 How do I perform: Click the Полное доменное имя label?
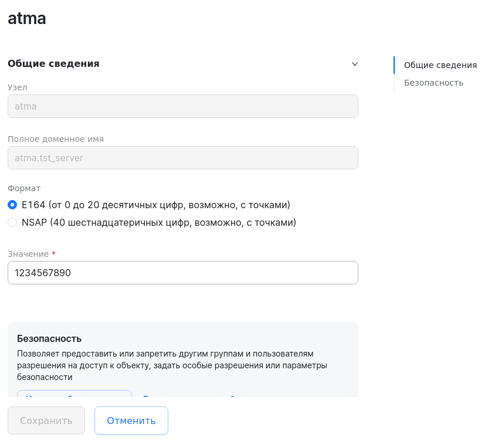click(56, 139)
